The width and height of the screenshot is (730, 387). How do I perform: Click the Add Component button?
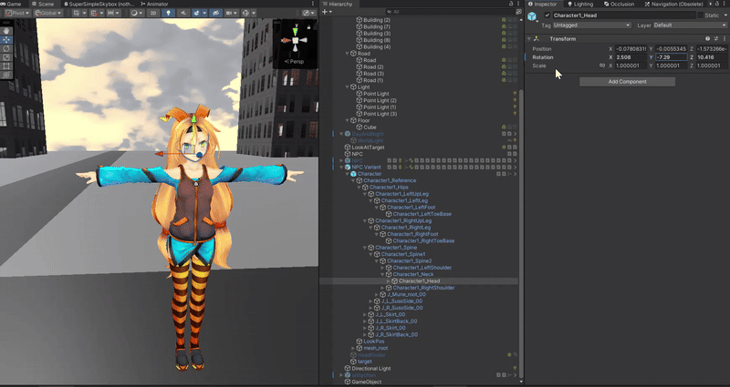click(627, 82)
